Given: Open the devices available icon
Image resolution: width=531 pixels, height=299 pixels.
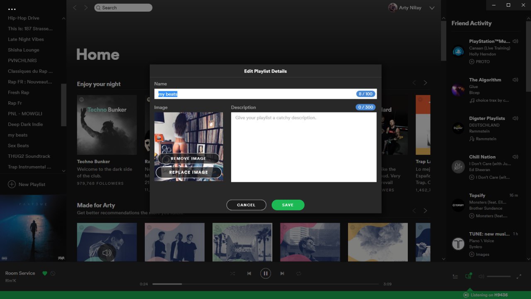Looking at the screenshot, I should pos(468,276).
